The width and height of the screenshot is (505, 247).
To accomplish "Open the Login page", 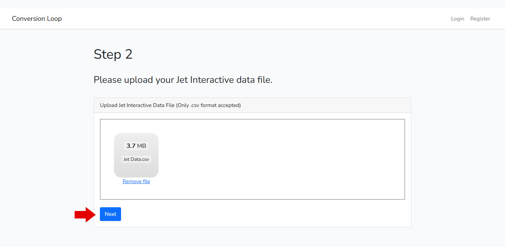I will click(x=457, y=19).
